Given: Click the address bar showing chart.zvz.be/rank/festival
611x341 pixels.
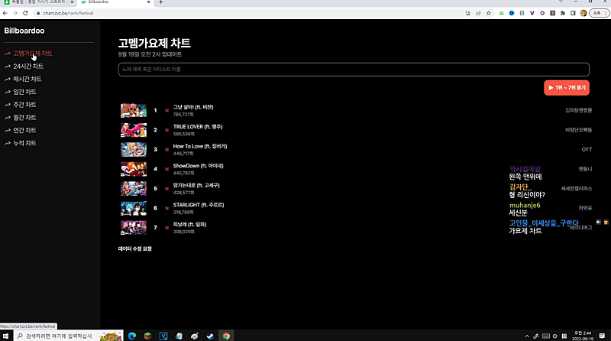Looking at the screenshot, I should [x=250, y=13].
